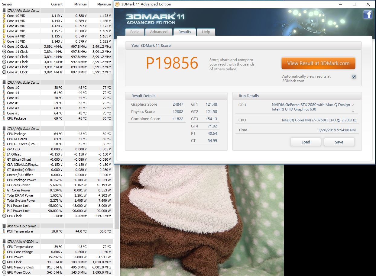Select the Uncore/SA Offset row
Screen dimensions: 376x276
click(57, 175)
